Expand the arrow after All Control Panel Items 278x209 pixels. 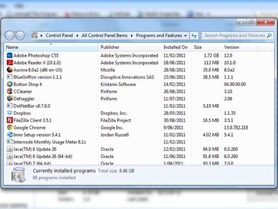pyautogui.click(x=132, y=36)
